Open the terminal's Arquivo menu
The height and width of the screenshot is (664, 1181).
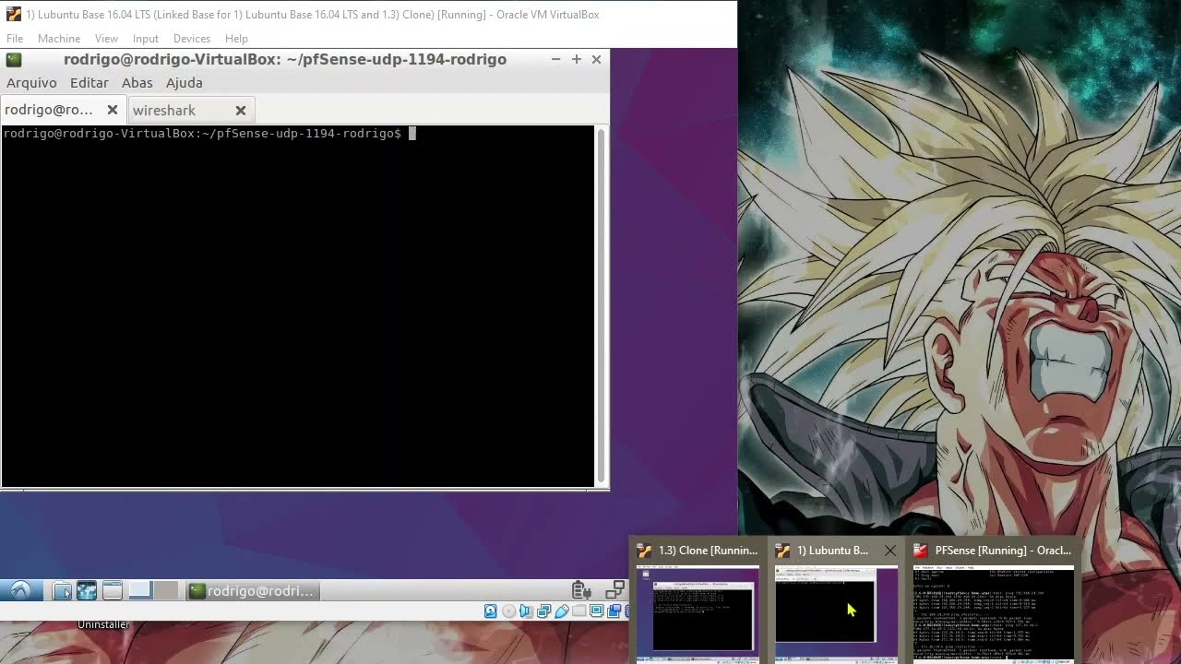click(x=31, y=83)
